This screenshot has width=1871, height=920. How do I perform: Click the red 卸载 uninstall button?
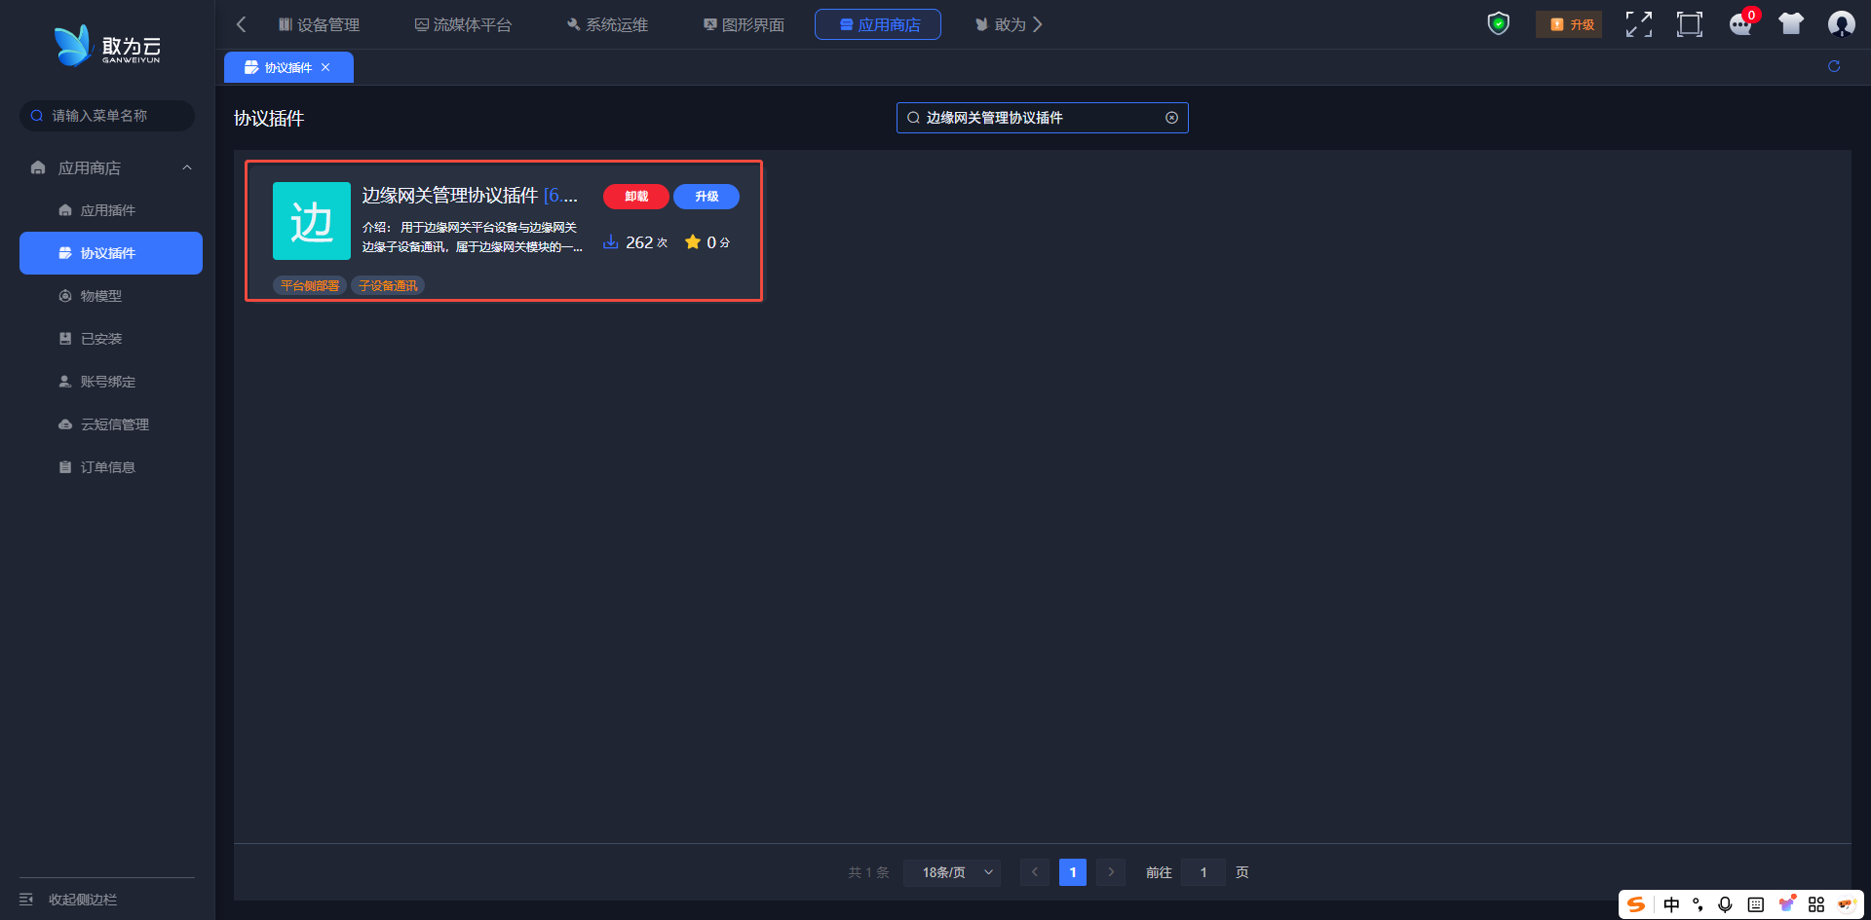(x=636, y=197)
